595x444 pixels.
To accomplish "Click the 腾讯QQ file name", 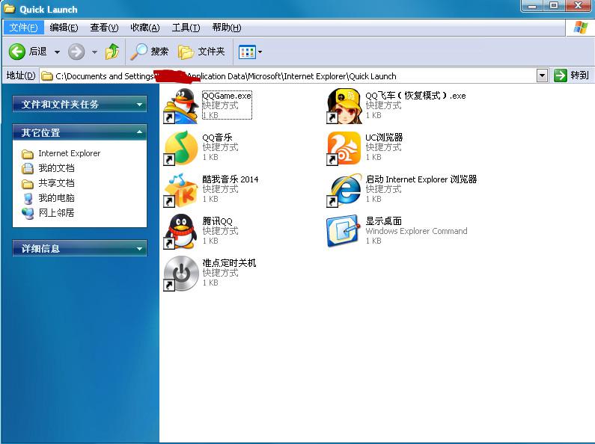I will [x=217, y=221].
